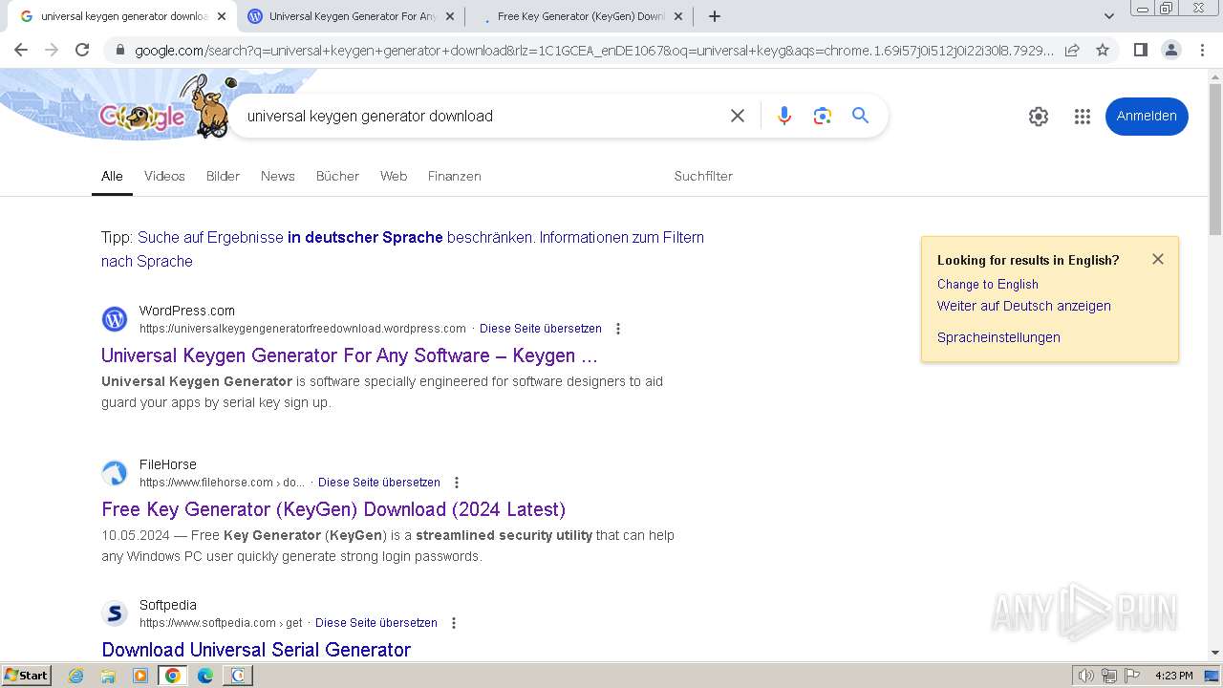1223x688 pixels.
Task: Select the Bücher search filter
Action: [337, 176]
